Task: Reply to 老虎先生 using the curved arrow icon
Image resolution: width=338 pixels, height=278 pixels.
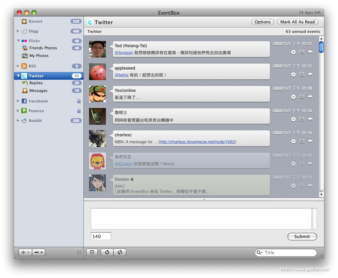Action: tap(310, 163)
